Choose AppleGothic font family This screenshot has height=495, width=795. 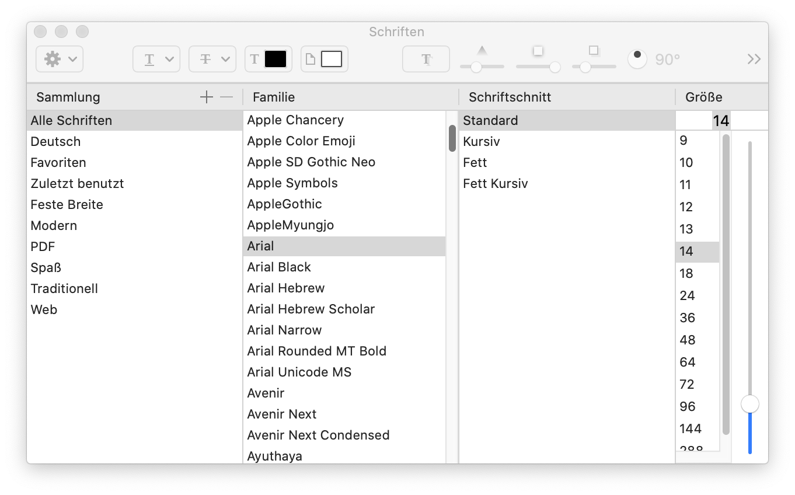pyautogui.click(x=344, y=204)
